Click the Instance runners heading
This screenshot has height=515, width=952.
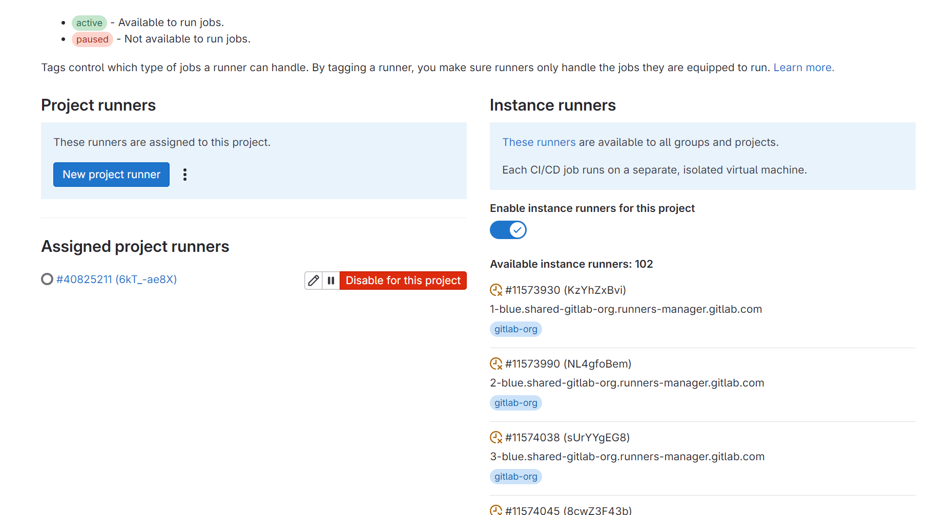pos(553,105)
